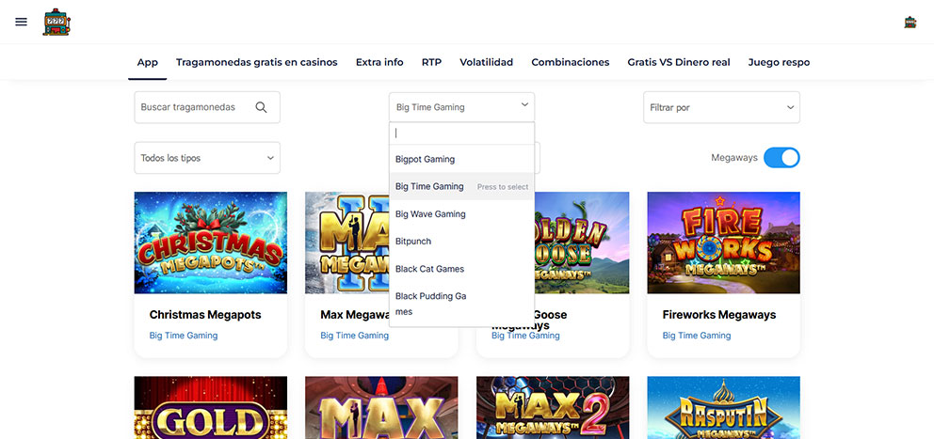The height and width of the screenshot is (439, 934).
Task: Focus the Buscar tragamonedas search field
Action: point(193,107)
